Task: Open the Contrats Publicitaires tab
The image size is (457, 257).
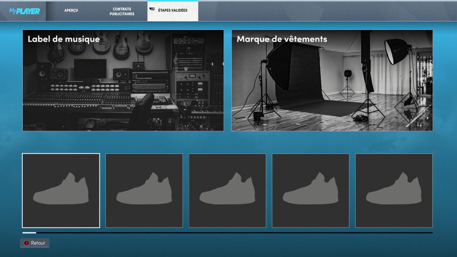Action: click(122, 11)
